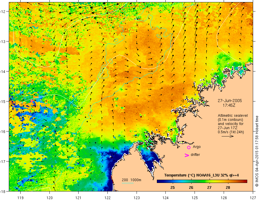Click the magenta drifter legend symbol

pos(187,155)
